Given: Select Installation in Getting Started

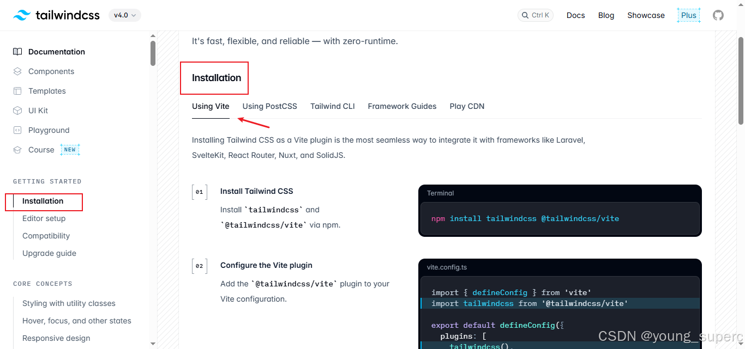Looking at the screenshot, I should [43, 201].
